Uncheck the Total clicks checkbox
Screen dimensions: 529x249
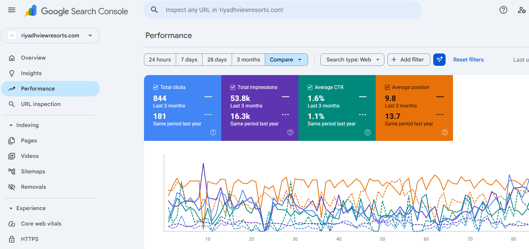tap(156, 87)
